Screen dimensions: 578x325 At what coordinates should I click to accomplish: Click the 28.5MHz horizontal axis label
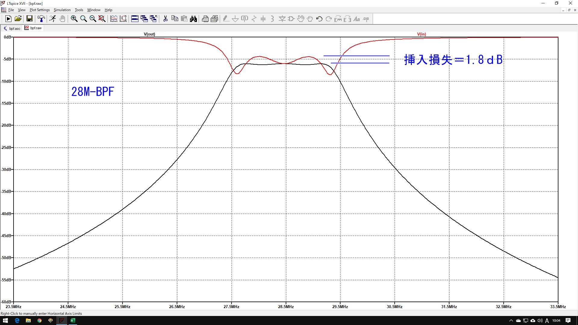[x=286, y=307]
